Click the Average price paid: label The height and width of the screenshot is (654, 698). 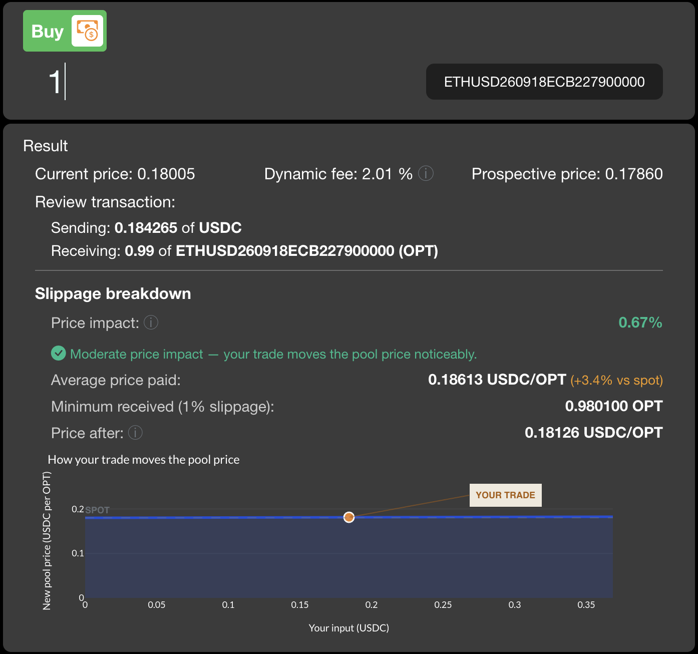click(x=116, y=380)
